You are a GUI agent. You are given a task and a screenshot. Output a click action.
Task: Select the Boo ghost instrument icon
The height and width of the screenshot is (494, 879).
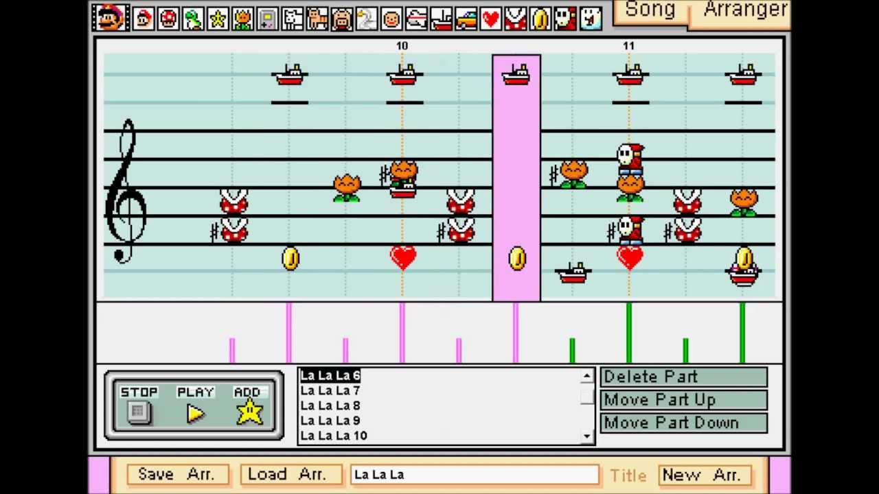590,19
